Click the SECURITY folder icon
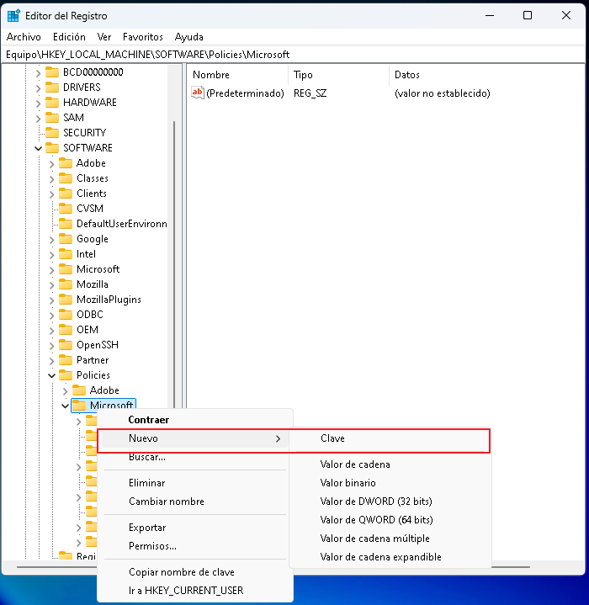 pyautogui.click(x=52, y=133)
